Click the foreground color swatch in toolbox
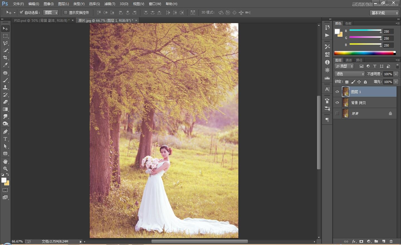The image size is (401, 245). pos(4,180)
